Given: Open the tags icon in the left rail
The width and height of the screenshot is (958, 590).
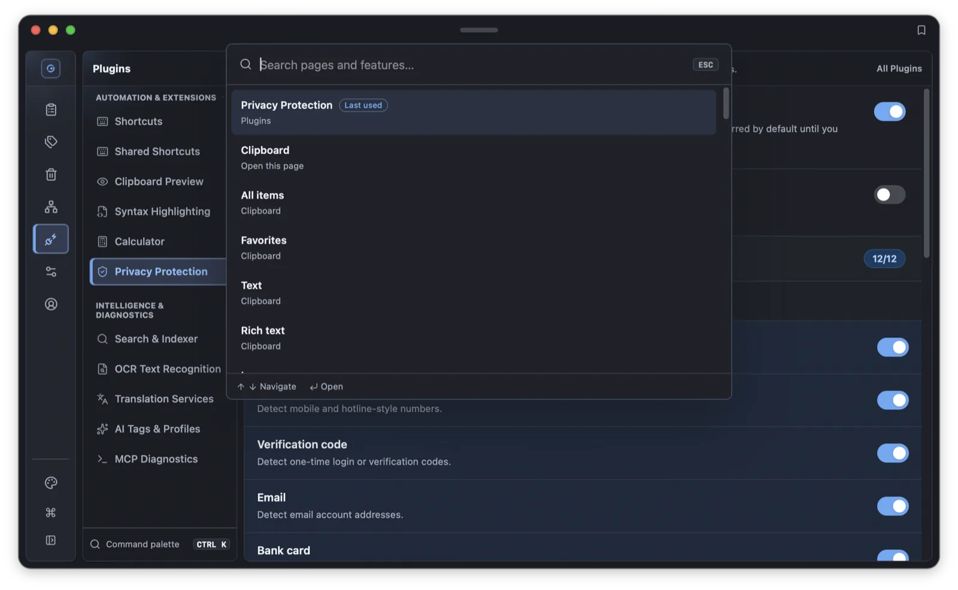Looking at the screenshot, I should click(51, 142).
